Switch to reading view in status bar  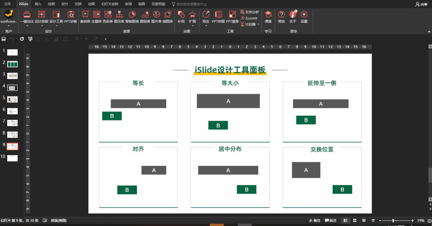(x=364, y=220)
